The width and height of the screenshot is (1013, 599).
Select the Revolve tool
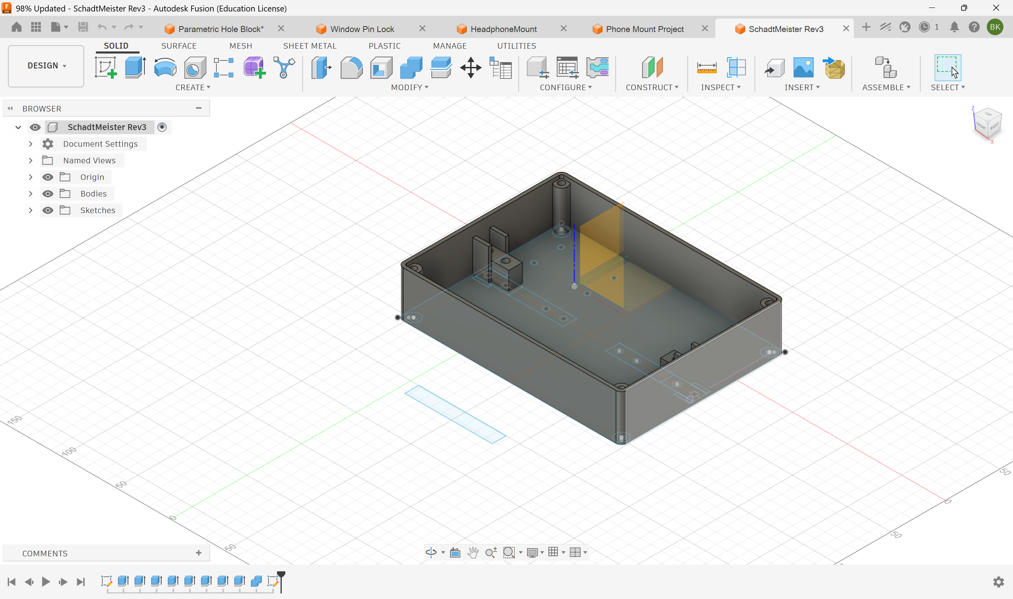click(165, 67)
